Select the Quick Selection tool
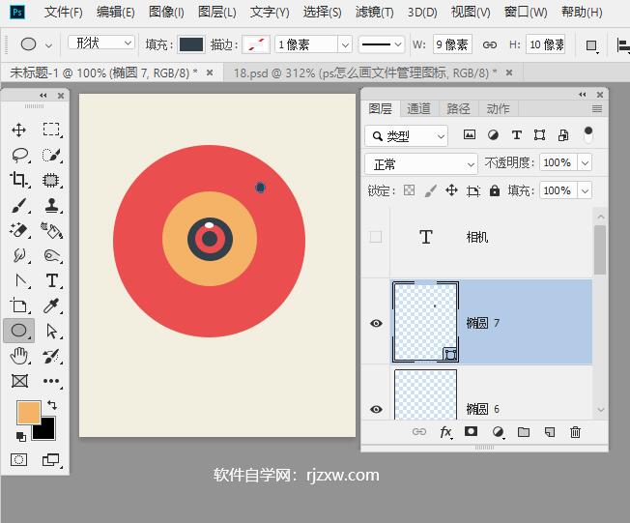630x523 pixels. 51,155
